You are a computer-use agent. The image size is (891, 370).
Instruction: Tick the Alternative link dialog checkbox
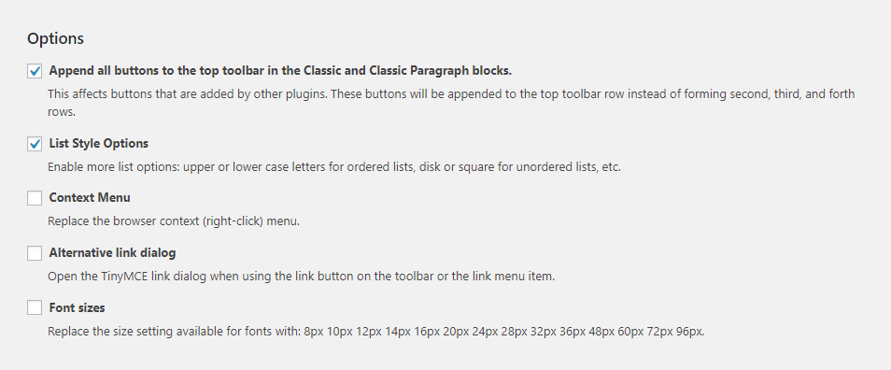tap(35, 253)
